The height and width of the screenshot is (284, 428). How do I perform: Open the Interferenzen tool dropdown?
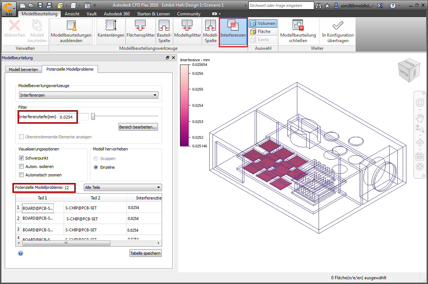[89, 95]
